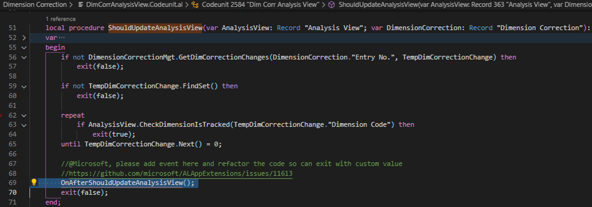Click GetDimCorrectionChanges method call
The image size is (592, 207).
pyautogui.click(x=223, y=57)
